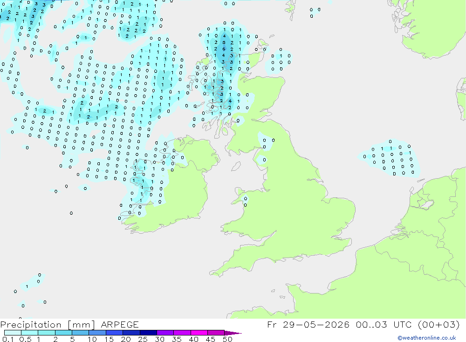Click the 30–35 mm violet legend swatch
466x342 pixels.
[x=165, y=333]
